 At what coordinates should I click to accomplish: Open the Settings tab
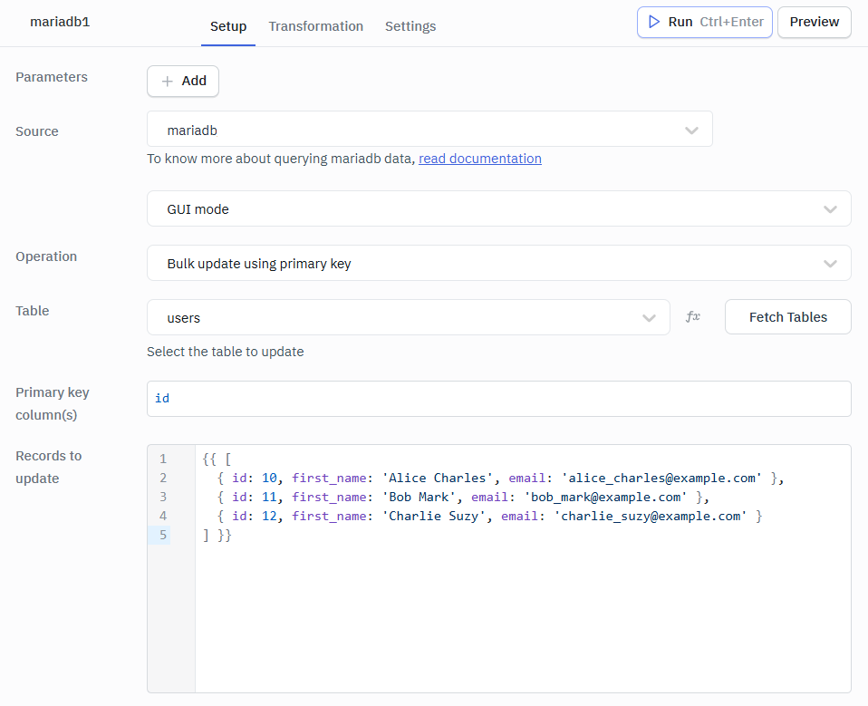(x=410, y=26)
